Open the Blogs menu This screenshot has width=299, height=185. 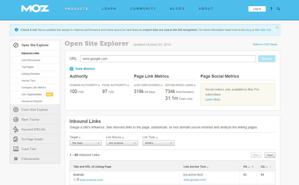coord(177,9)
